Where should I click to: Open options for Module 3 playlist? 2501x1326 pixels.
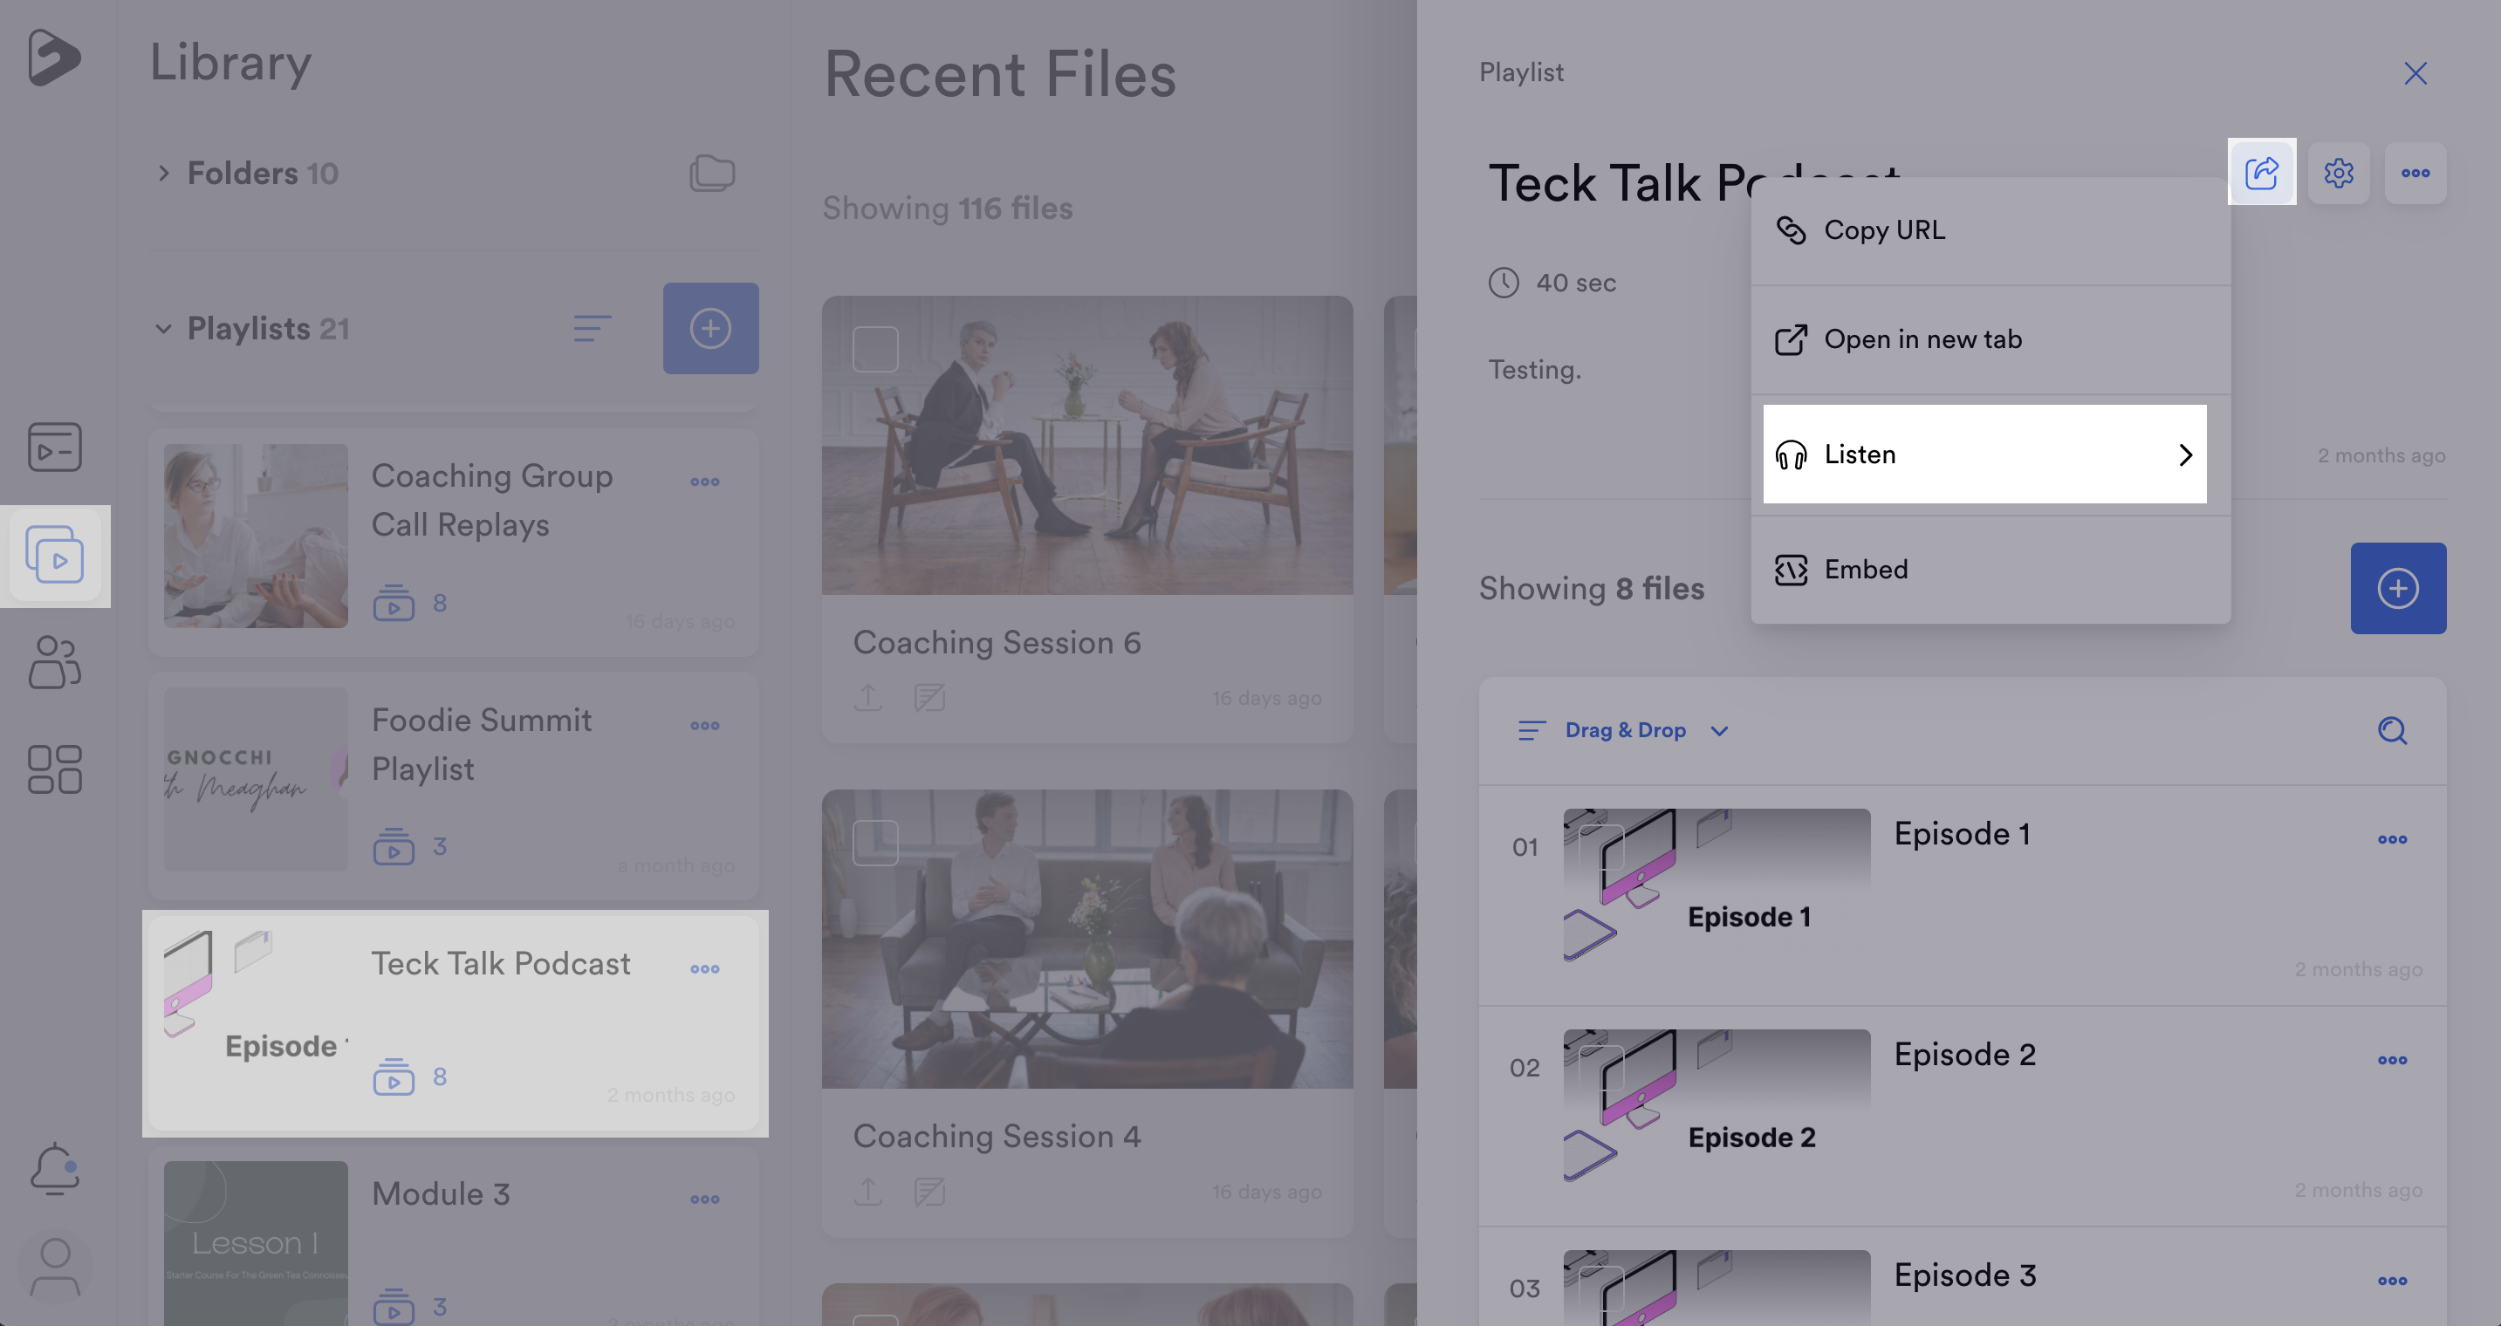pyautogui.click(x=705, y=1199)
